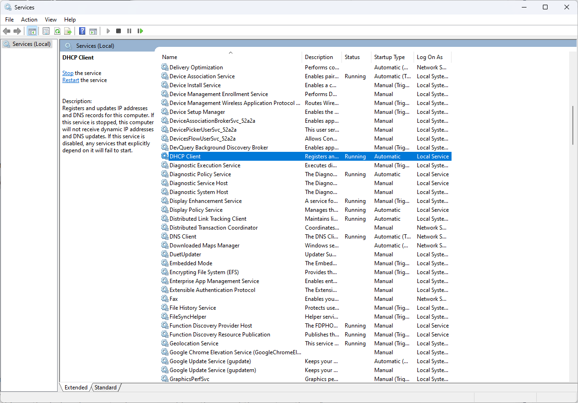The width and height of the screenshot is (578, 403).
Task: Click the Restart Service toolbar icon
Action: point(140,31)
